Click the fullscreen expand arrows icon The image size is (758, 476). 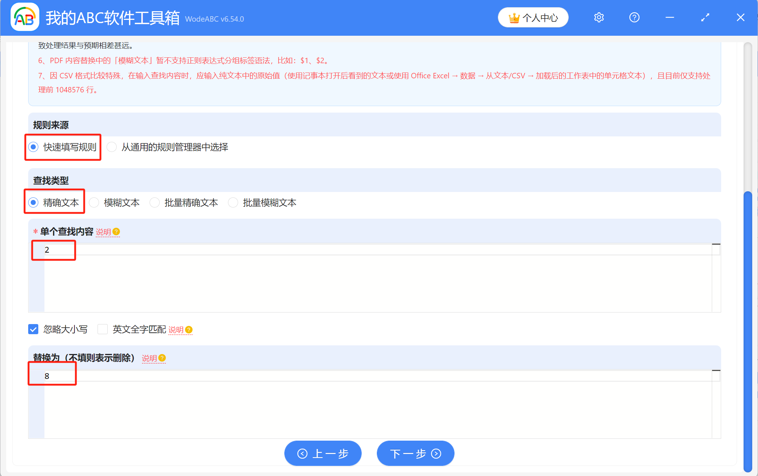click(x=705, y=17)
